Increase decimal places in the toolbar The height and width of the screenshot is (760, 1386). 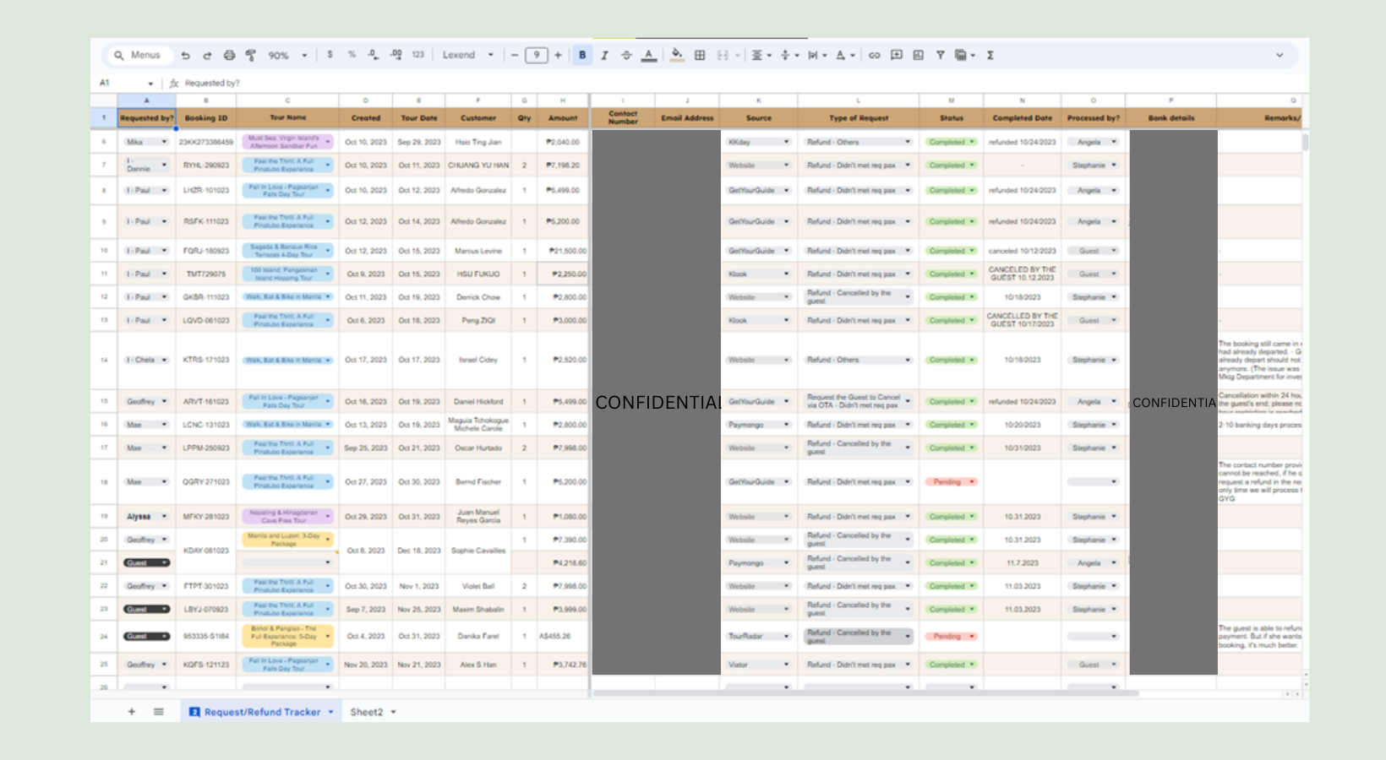(396, 55)
